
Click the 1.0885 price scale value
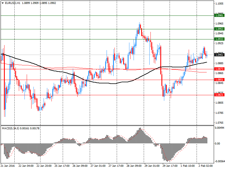[x=219, y=63]
